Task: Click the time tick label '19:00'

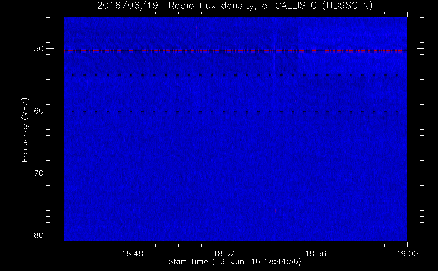Action: pyautogui.click(x=407, y=254)
